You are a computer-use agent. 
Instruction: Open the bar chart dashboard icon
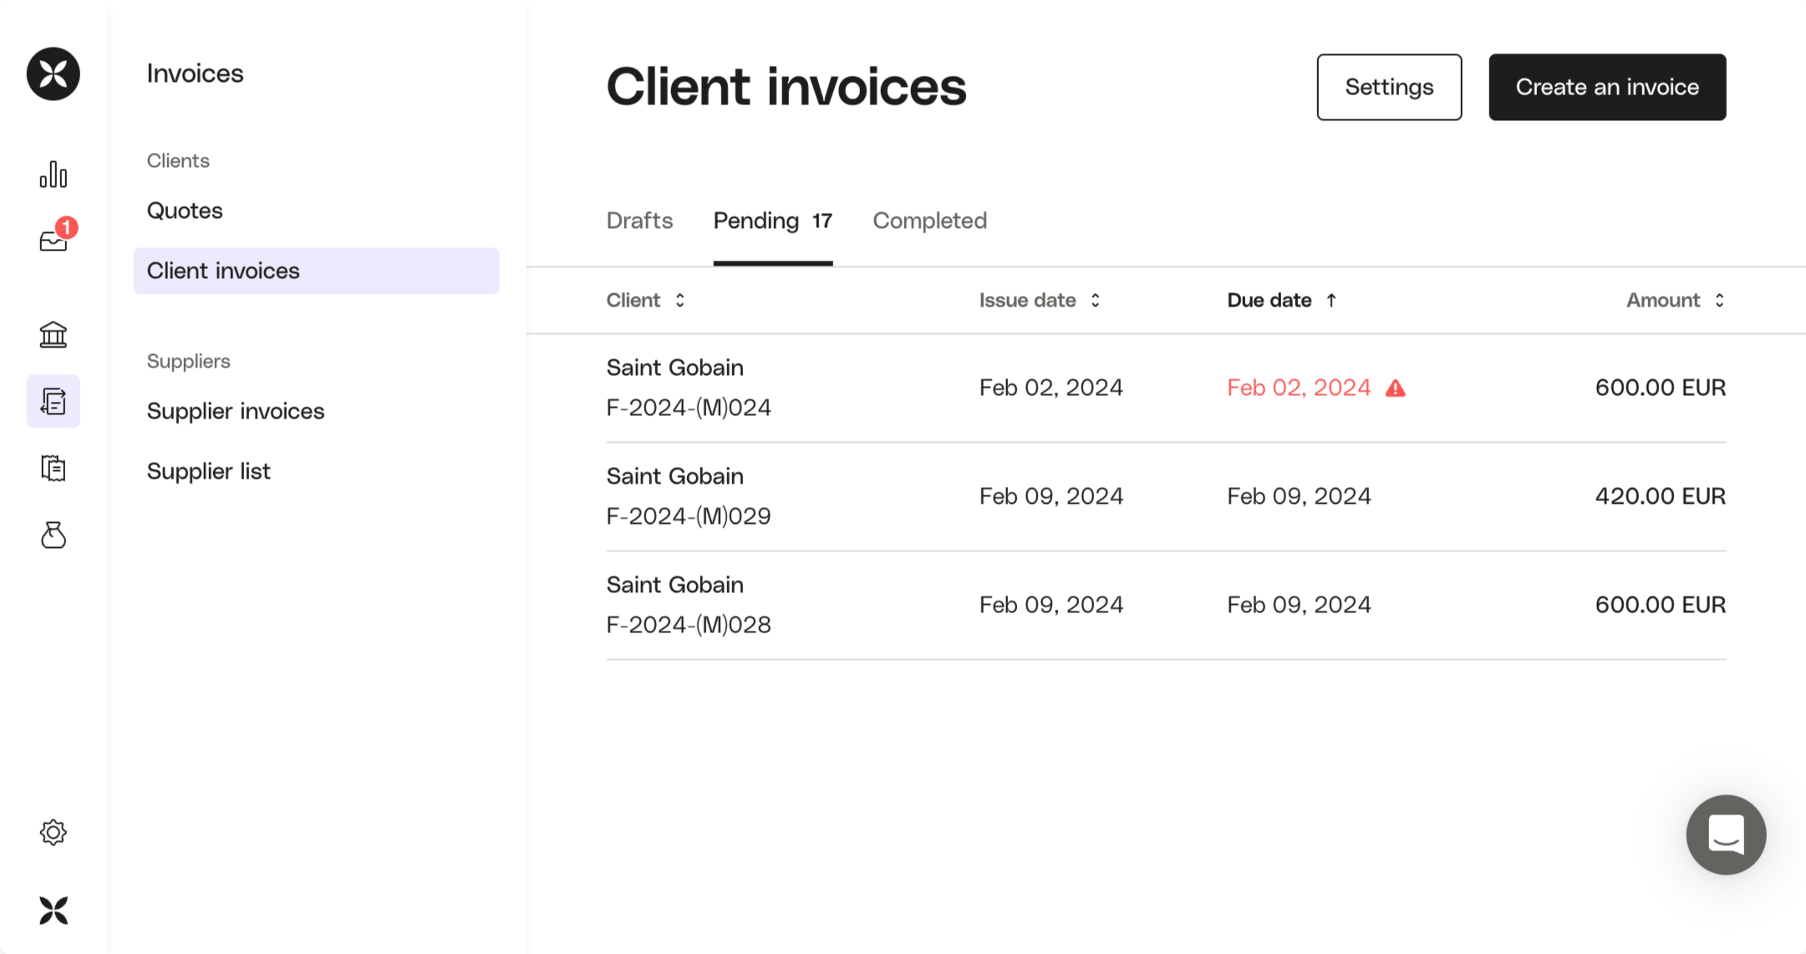click(x=53, y=175)
